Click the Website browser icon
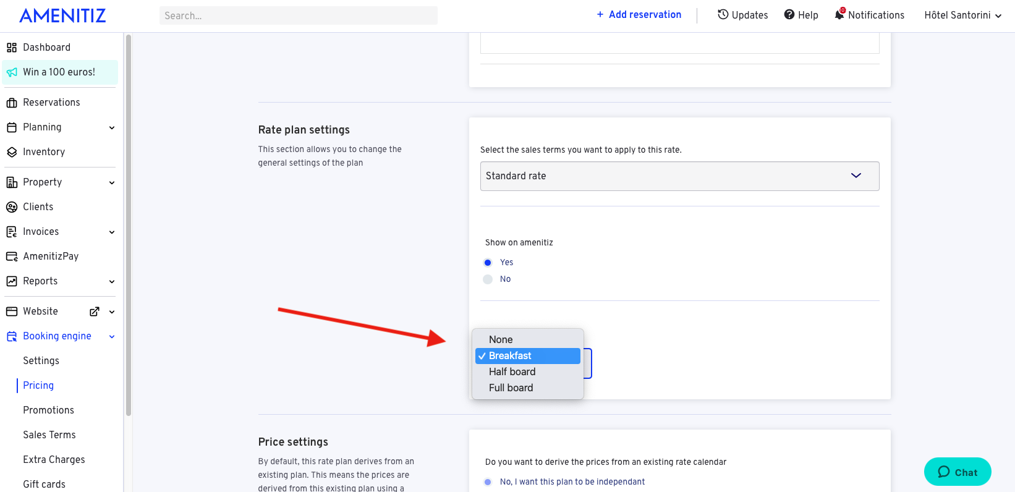 12,312
